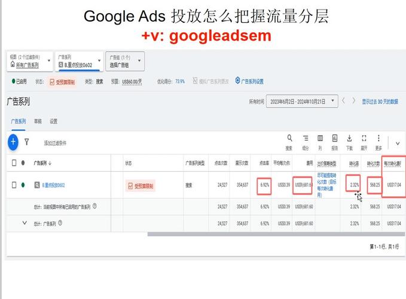Click the 出价策略类型 column header
406x299 pixels.
tap(326, 163)
